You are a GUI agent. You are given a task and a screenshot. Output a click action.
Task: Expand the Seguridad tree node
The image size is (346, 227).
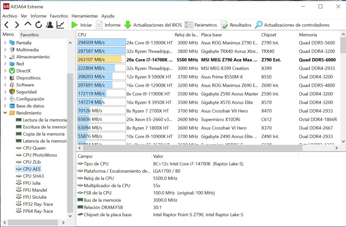coord(5,92)
